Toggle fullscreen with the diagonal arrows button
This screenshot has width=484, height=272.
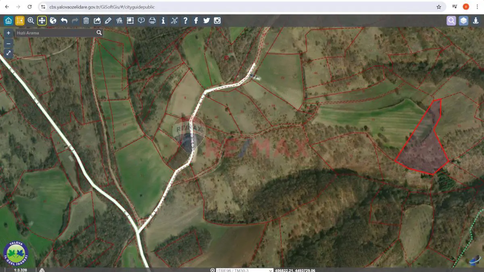8,53
